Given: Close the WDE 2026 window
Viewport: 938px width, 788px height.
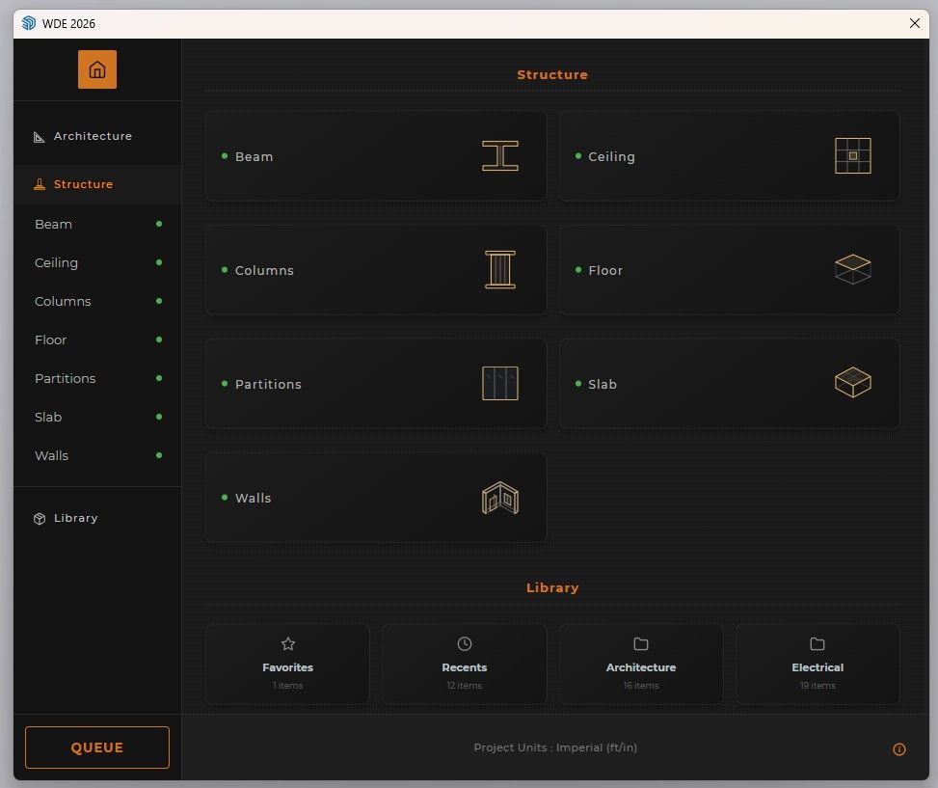Looking at the screenshot, I should coord(915,23).
